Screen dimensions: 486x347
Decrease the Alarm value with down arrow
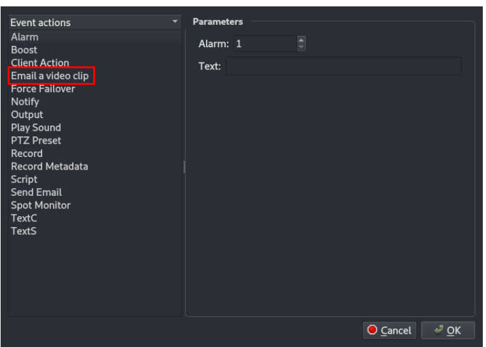[x=301, y=47]
